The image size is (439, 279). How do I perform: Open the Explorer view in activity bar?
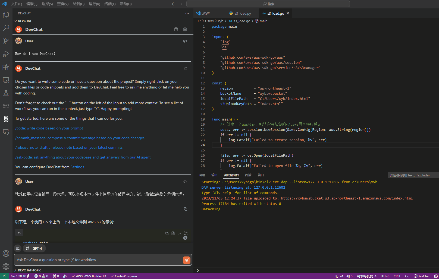click(6, 15)
